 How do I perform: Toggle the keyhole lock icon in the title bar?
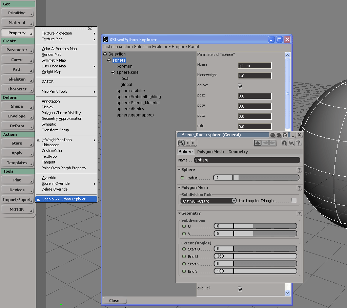285,135
